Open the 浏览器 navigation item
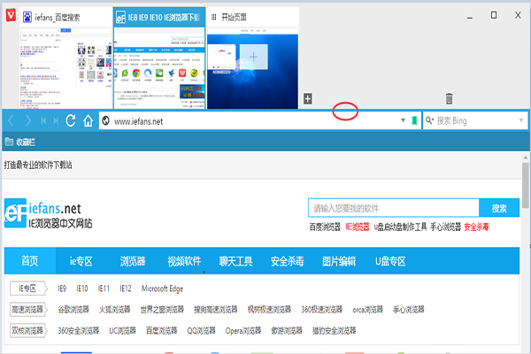Viewport: 531px width, 354px height. point(133,261)
